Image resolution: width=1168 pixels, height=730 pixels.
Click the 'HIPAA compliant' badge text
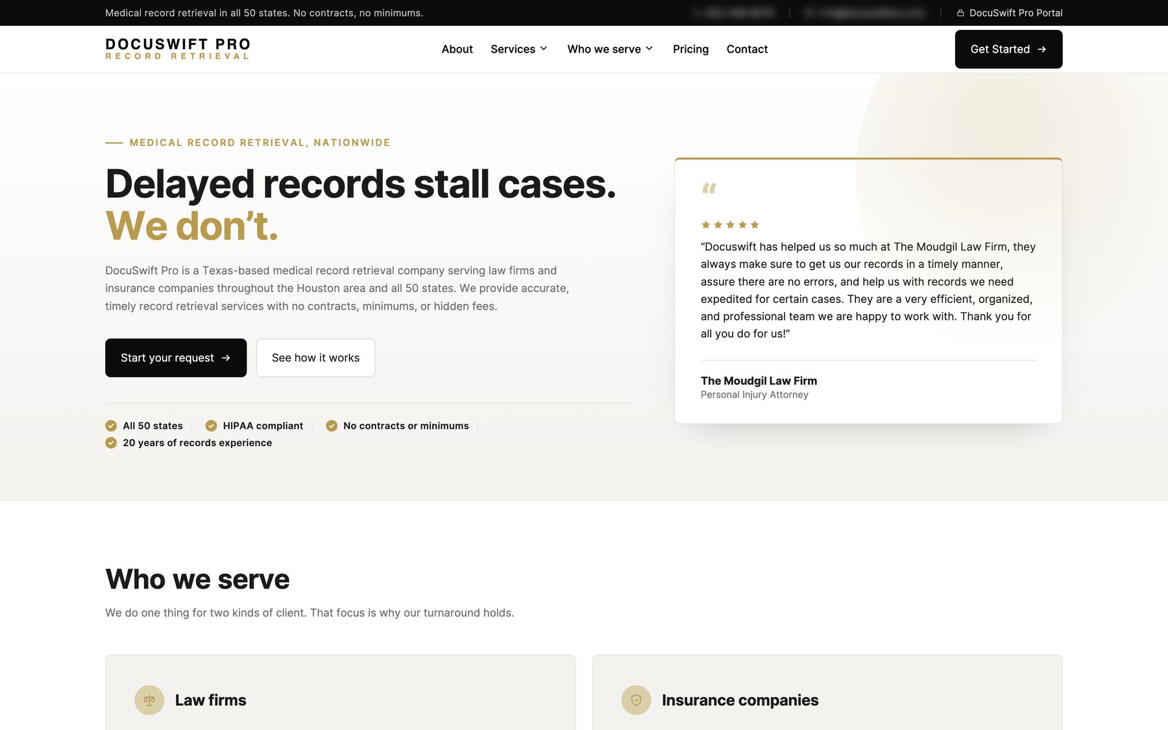263,426
